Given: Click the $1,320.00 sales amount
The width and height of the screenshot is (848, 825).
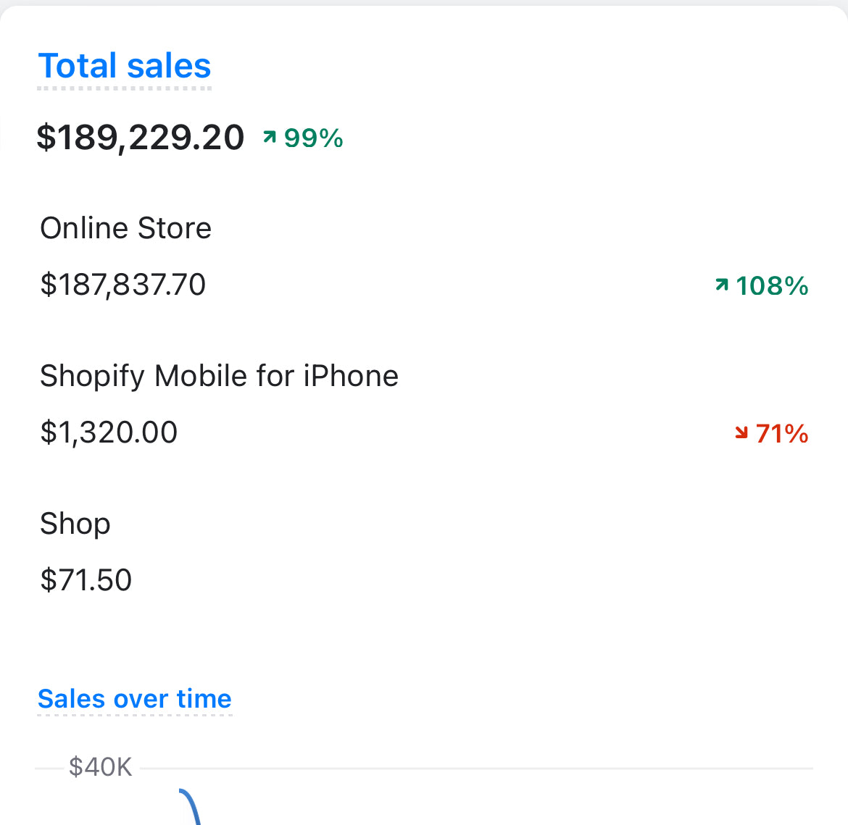Looking at the screenshot, I should tap(109, 432).
